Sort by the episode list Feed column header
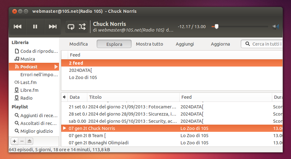This screenshot has width=291, height=159. (225, 97)
